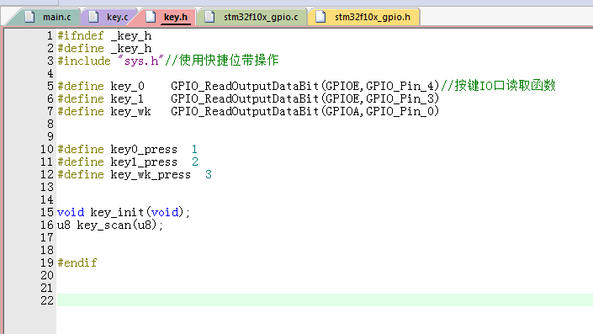Viewport: 593px width, 334px height.
Task: Click the key.h file icon
Action: [x=151, y=17]
